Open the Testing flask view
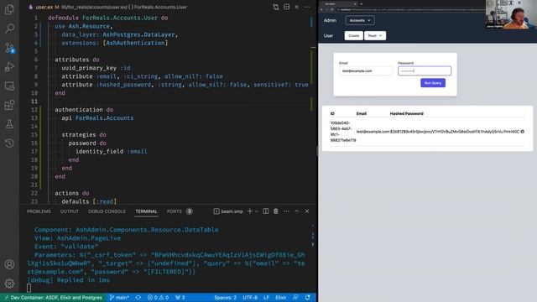Screen dimensions: 537x302 click(x=9, y=124)
